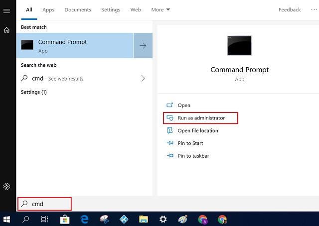Expand cmd web results chevron

coord(143,78)
